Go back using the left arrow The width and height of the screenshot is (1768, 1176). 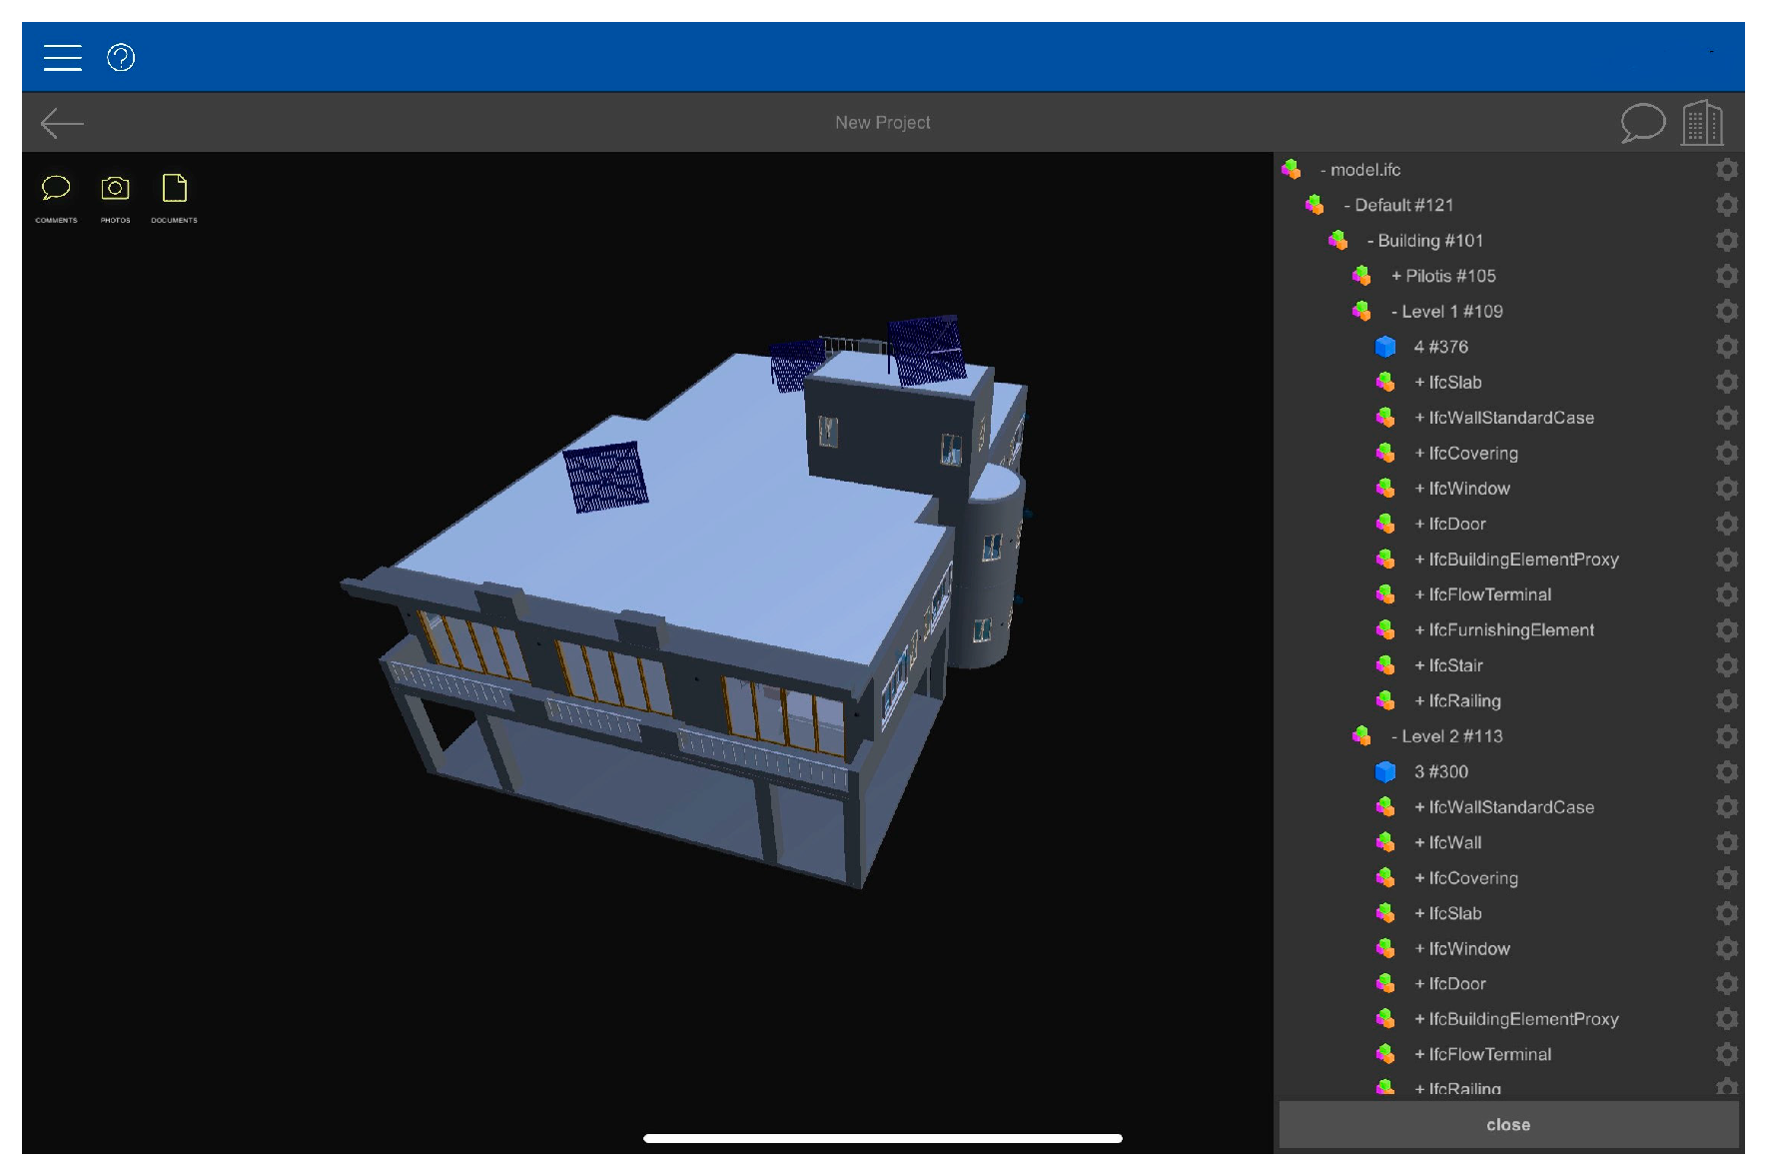(x=62, y=123)
